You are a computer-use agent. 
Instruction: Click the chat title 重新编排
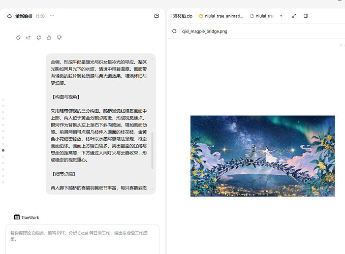[x=24, y=16]
